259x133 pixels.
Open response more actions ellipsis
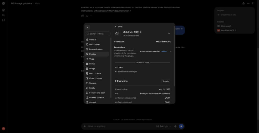click(x=91, y=16)
